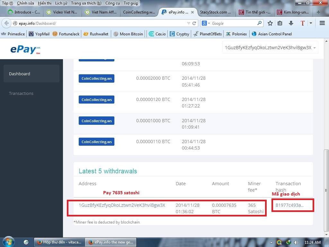Select Transactions in the sidebar

21,94
